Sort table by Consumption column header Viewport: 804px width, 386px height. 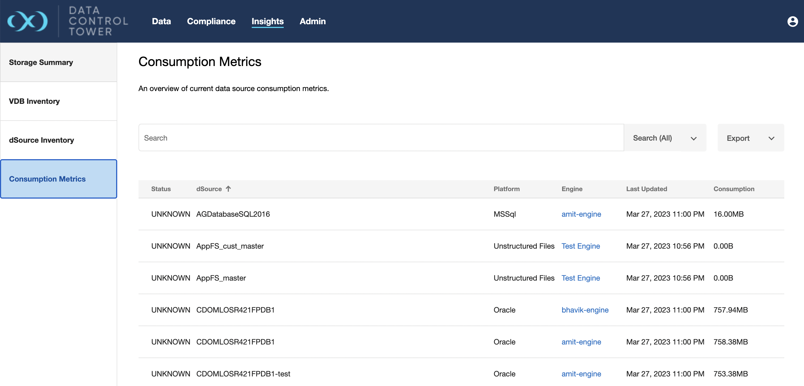[734, 189]
